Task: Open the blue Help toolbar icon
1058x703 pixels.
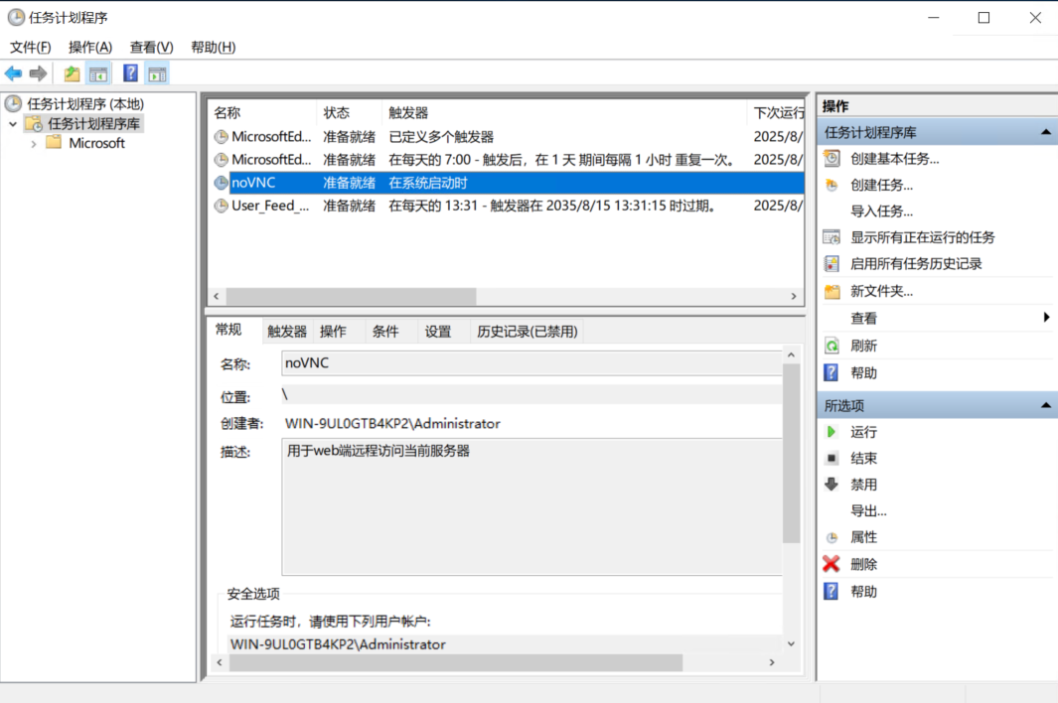Action: point(130,73)
